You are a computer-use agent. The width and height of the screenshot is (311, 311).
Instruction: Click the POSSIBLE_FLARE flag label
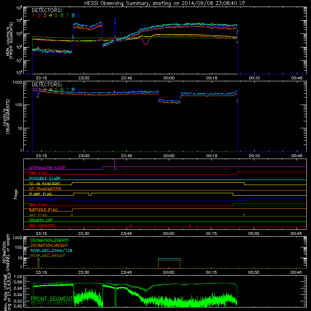click(45, 178)
